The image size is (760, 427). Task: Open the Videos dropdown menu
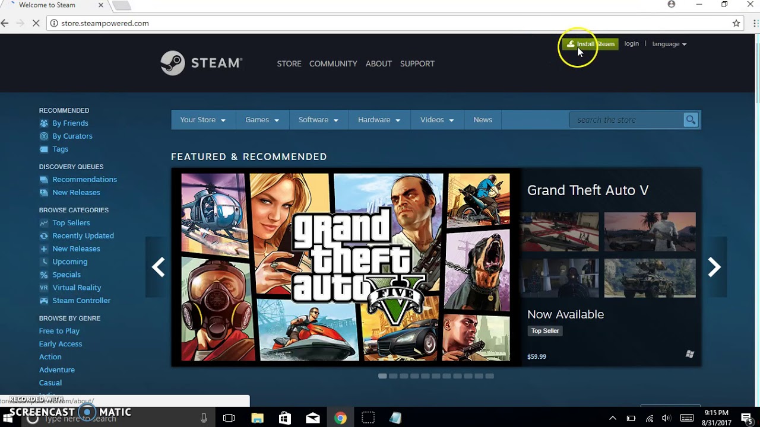pyautogui.click(x=437, y=120)
